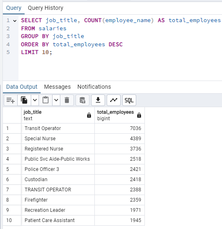The image size is (222, 229).
Task: Open the copy options dropdown arrow
Action: pyautogui.click(x=35, y=100)
